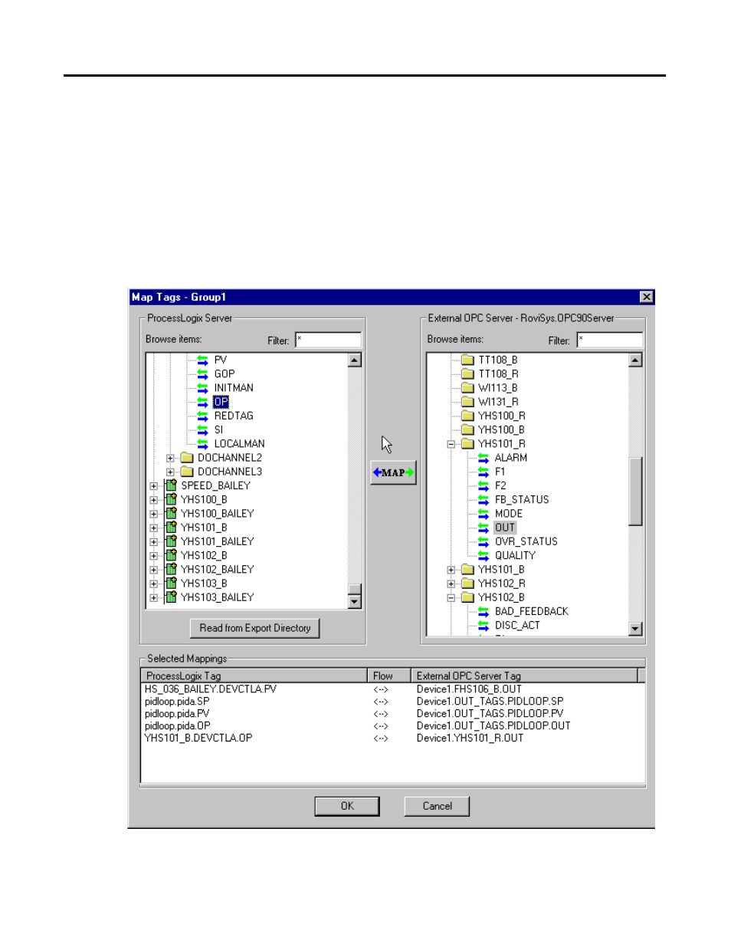This screenshot has width=731, height=947.
Task: Click the WI113_B folder icon
Action: 467,388
